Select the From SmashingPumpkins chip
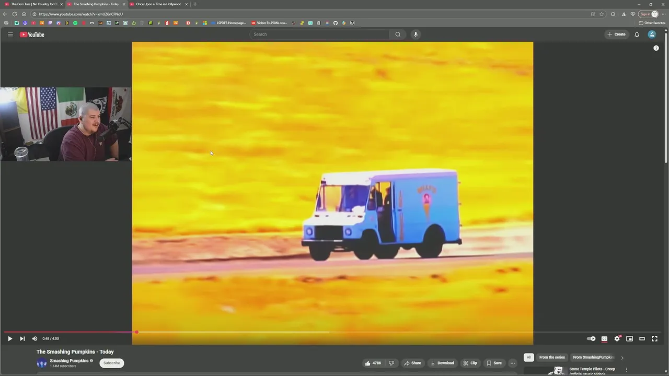 593,357
